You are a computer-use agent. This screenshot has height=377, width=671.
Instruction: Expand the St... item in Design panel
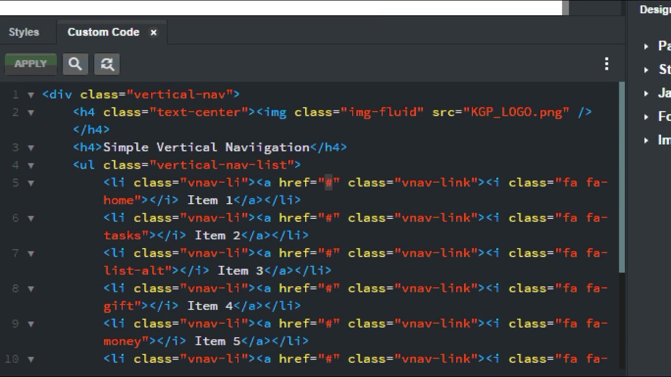click(x=646, y=69)
